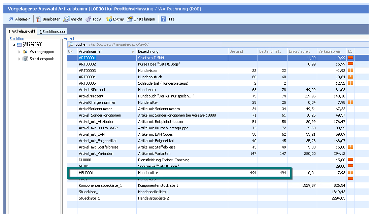Open Einstellungen settings icon
This screenshot has width=372, height=217.
(130, 19)
